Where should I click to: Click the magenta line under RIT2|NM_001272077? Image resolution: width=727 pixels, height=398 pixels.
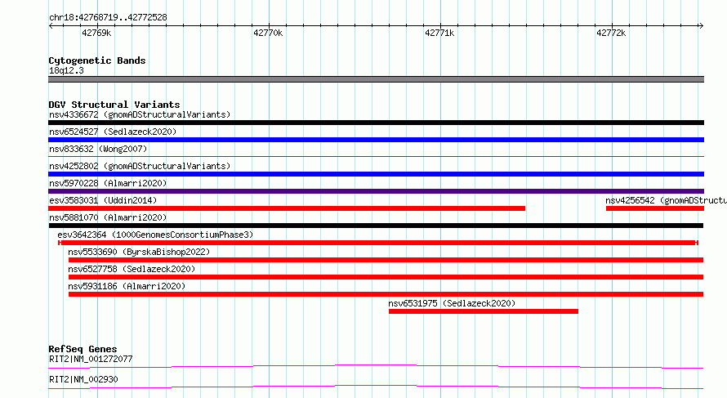tap(376, 367)
